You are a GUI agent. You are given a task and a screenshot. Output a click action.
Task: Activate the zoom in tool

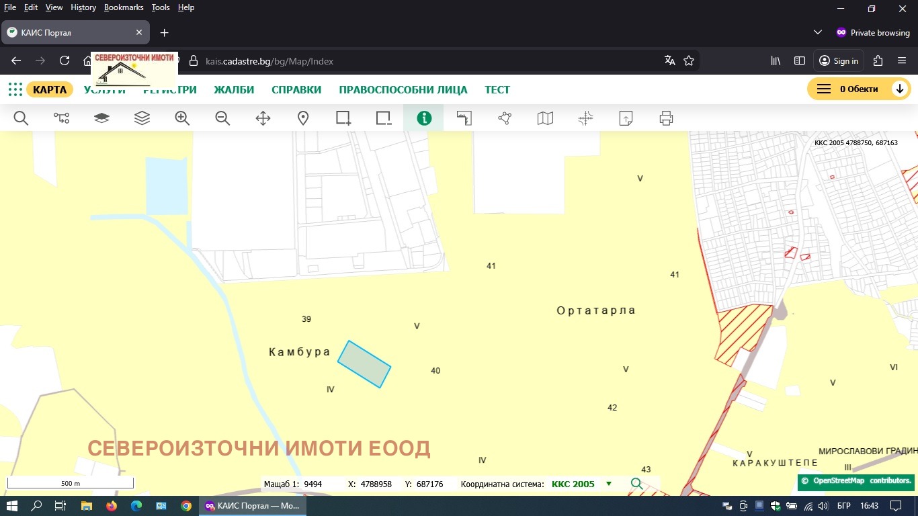(182, 118)
